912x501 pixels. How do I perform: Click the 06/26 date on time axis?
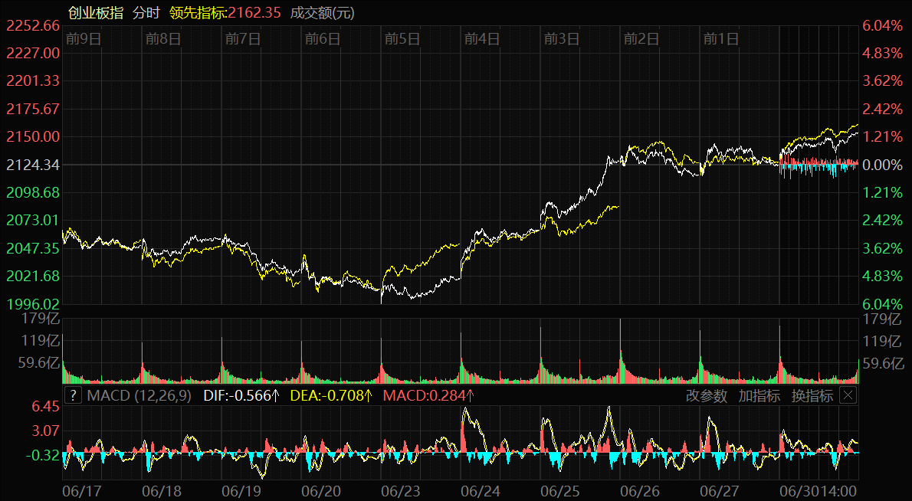(x=640, y=490)
